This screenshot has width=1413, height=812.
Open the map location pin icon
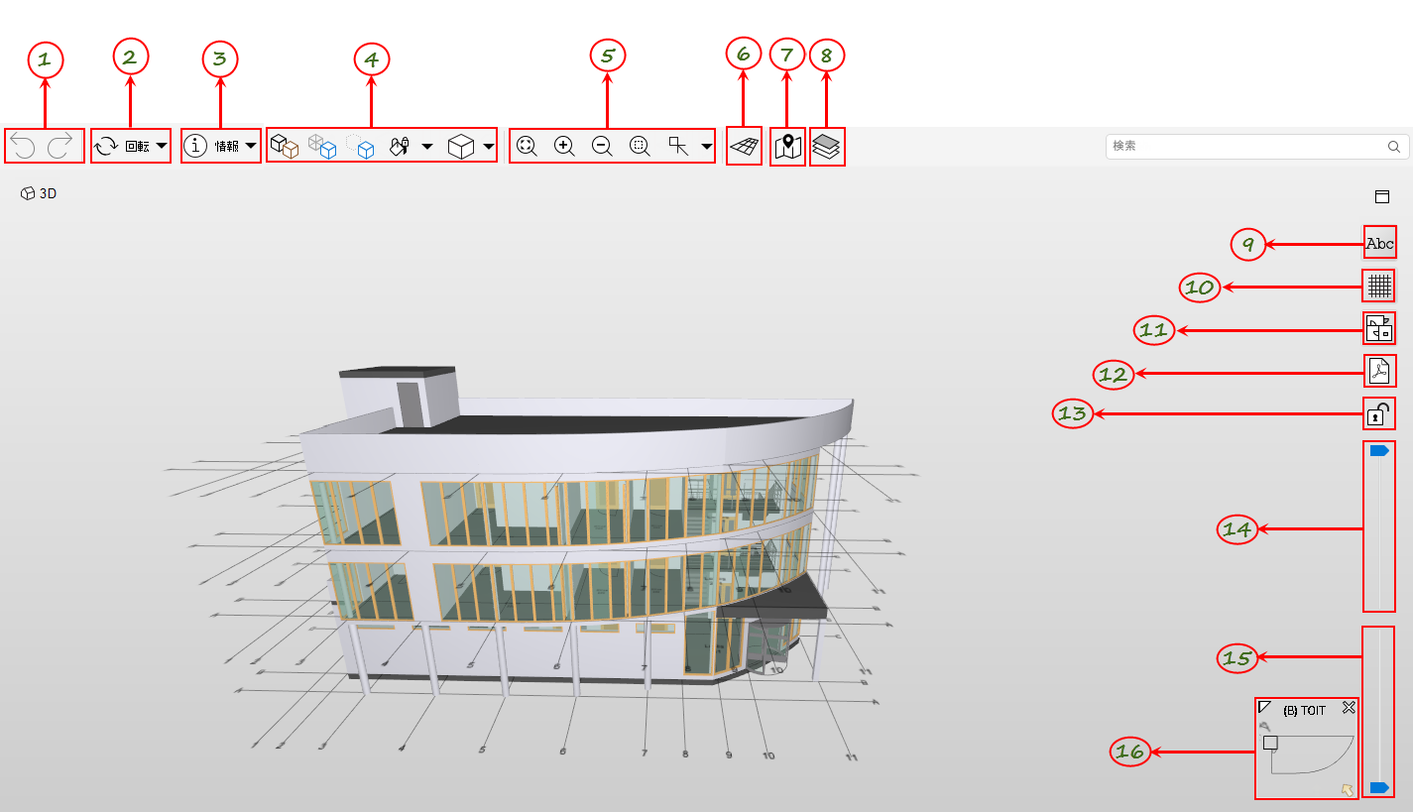point(788,147)
